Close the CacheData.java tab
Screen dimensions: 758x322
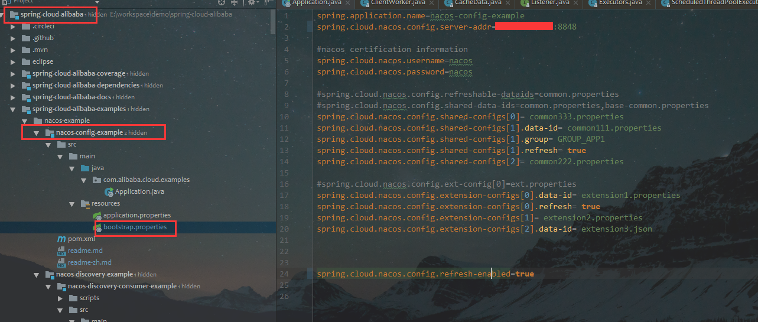pos(507,3)
